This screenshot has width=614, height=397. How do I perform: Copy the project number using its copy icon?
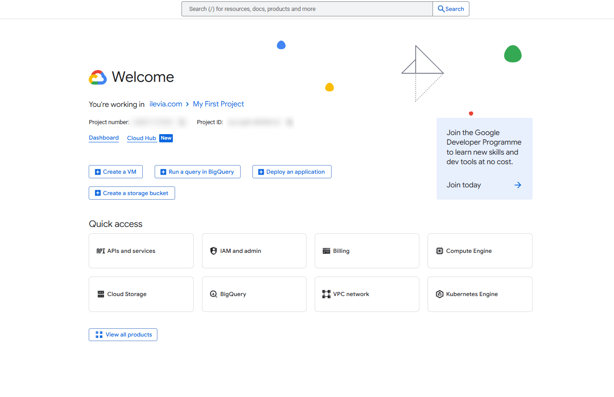coord(181,122)
